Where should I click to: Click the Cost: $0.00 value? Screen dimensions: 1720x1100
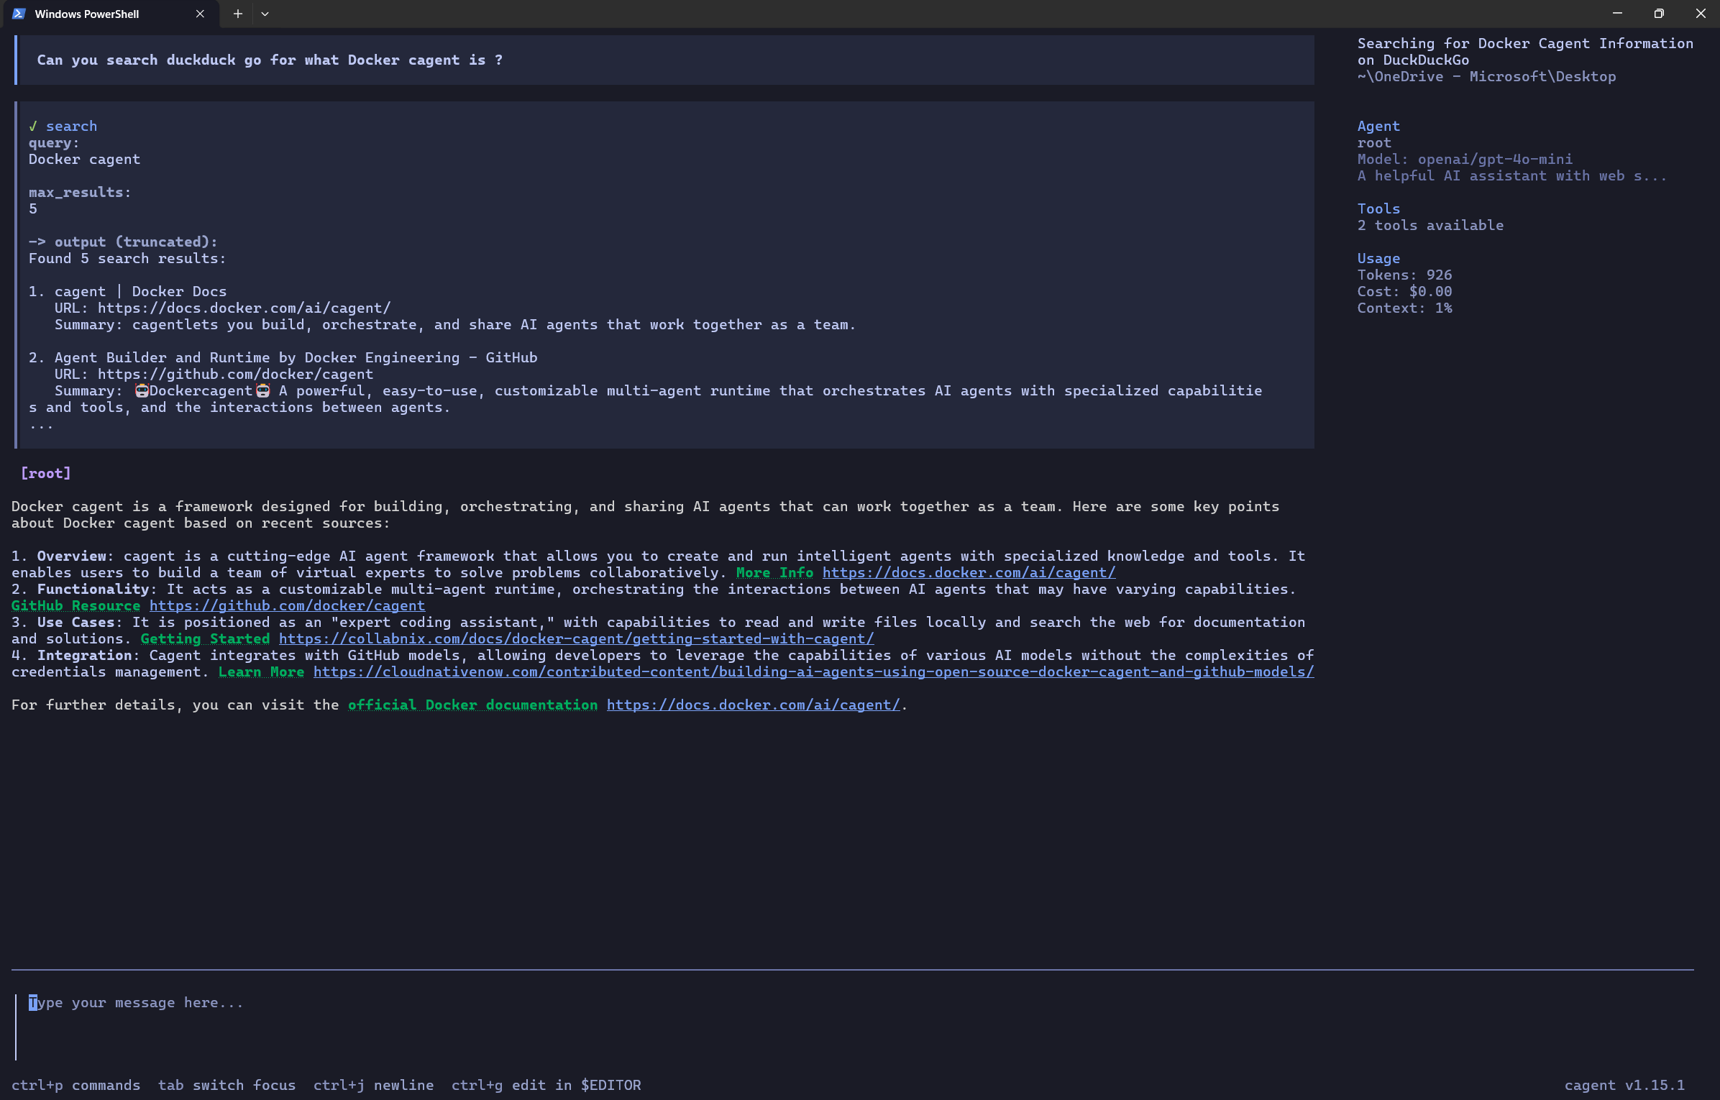coord(1404,292)
